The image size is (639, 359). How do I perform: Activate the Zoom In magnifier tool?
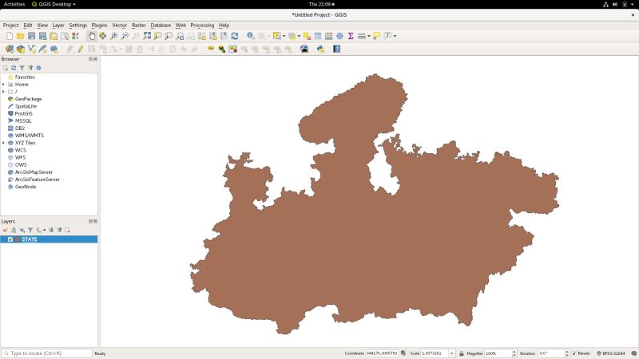(x=113, y=36)
